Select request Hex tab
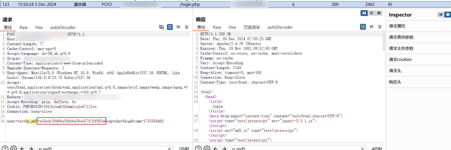 coord(39,27)
